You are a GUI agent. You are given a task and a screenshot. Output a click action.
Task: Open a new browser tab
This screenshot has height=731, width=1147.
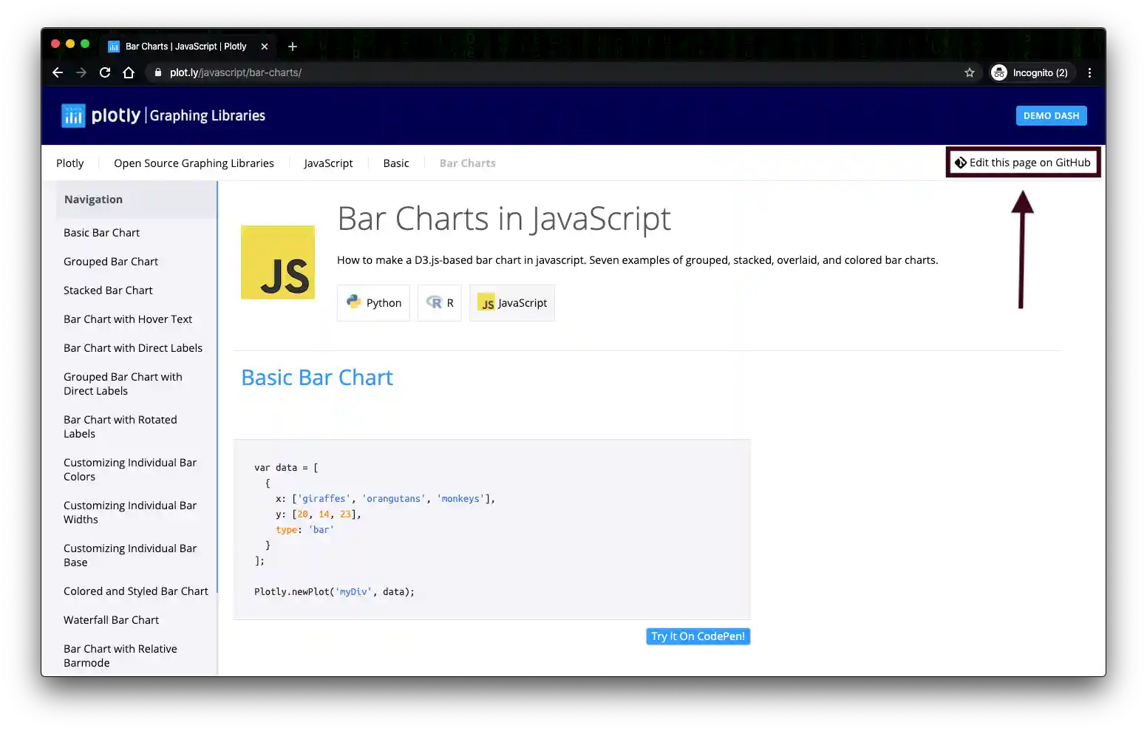[x=293, y=47]
